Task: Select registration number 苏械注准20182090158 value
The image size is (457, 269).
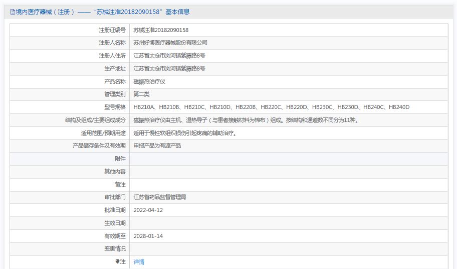Action: tap(161, 30)
